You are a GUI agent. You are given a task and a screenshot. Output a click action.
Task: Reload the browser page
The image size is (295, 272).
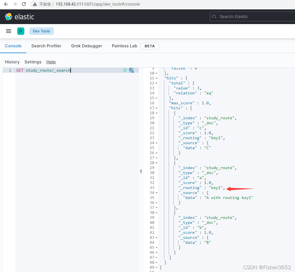[x=24, y=4]
